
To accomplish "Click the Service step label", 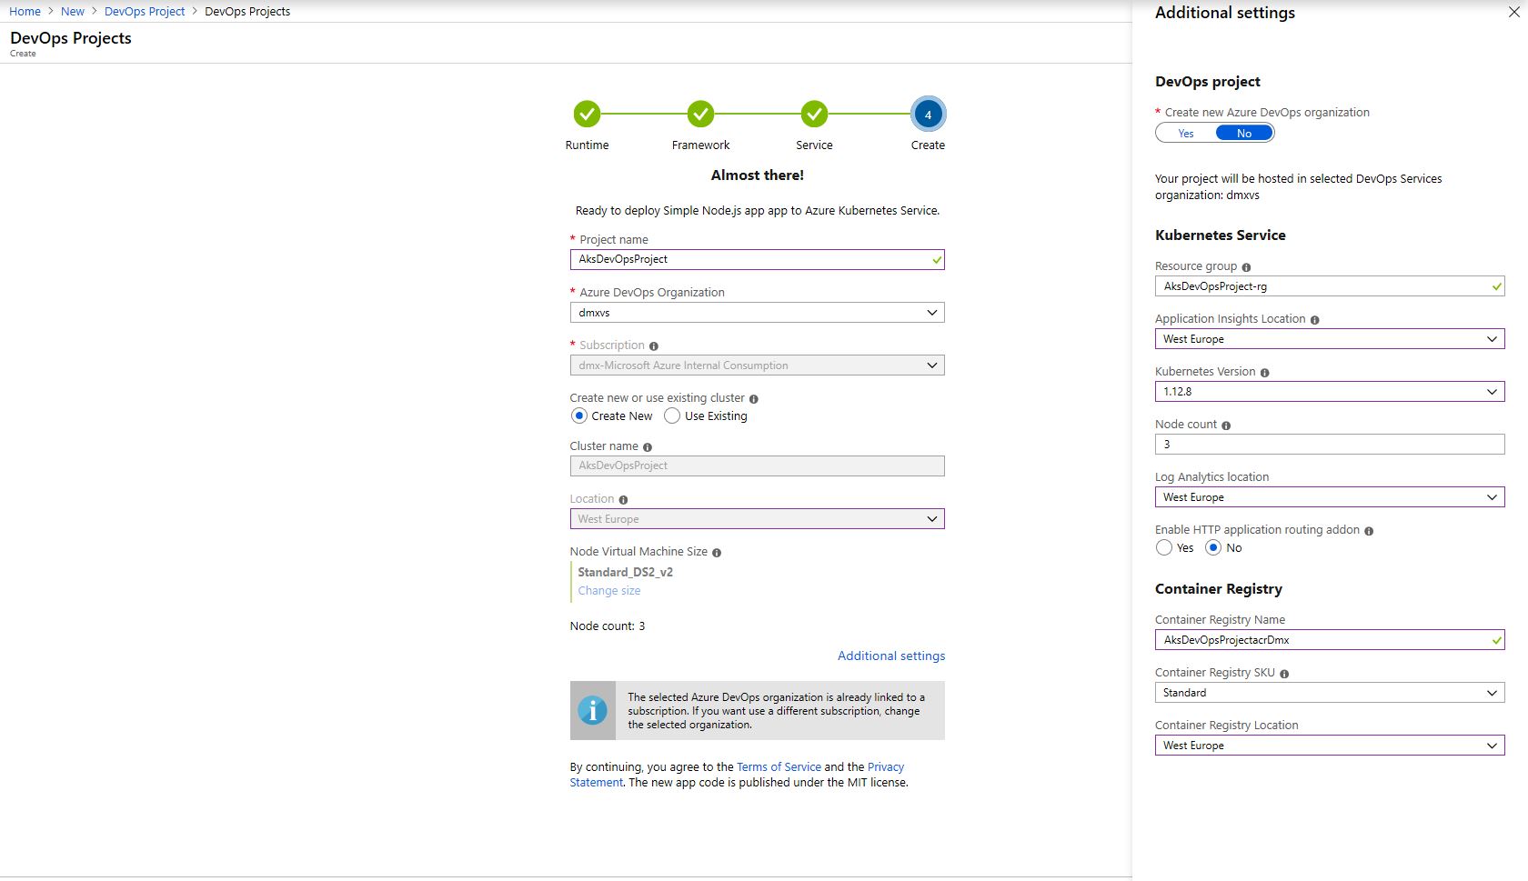I will [814, 145].
